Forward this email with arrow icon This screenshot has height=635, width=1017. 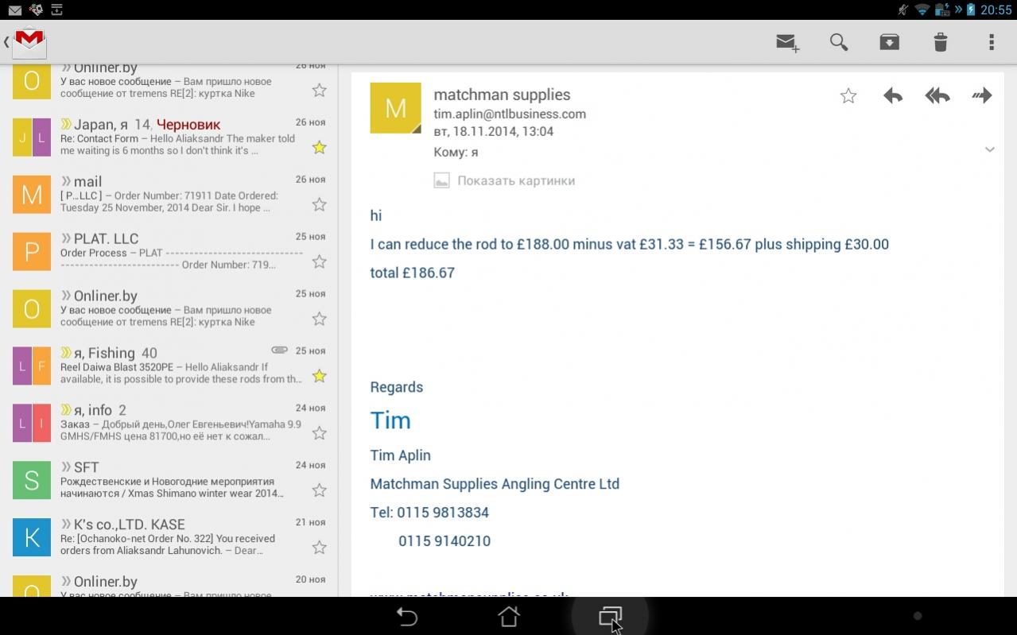(x=982, y=96)
